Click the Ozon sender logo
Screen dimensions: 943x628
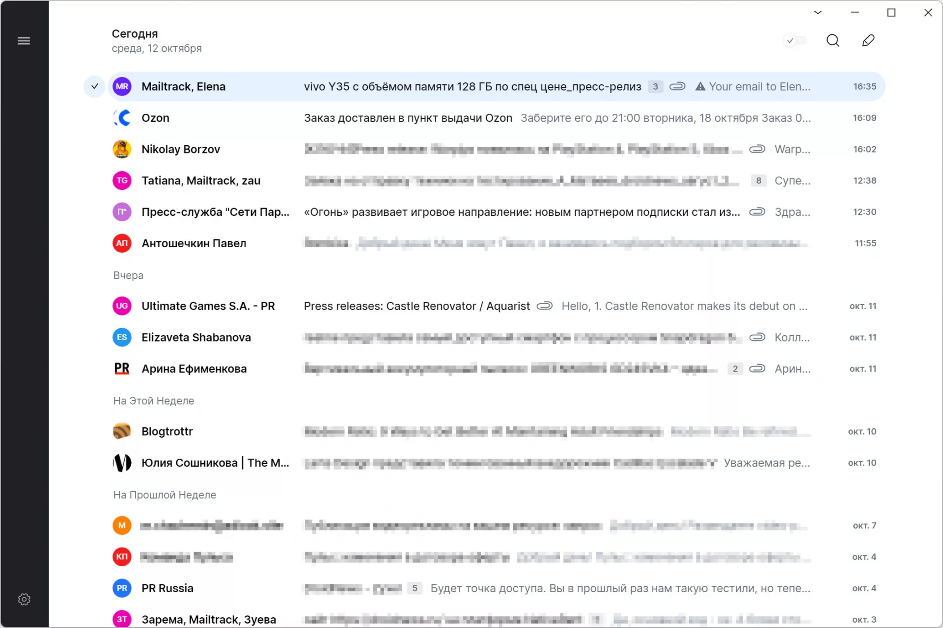coord(122,118)
